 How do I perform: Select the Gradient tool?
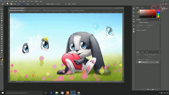point(2,34)
